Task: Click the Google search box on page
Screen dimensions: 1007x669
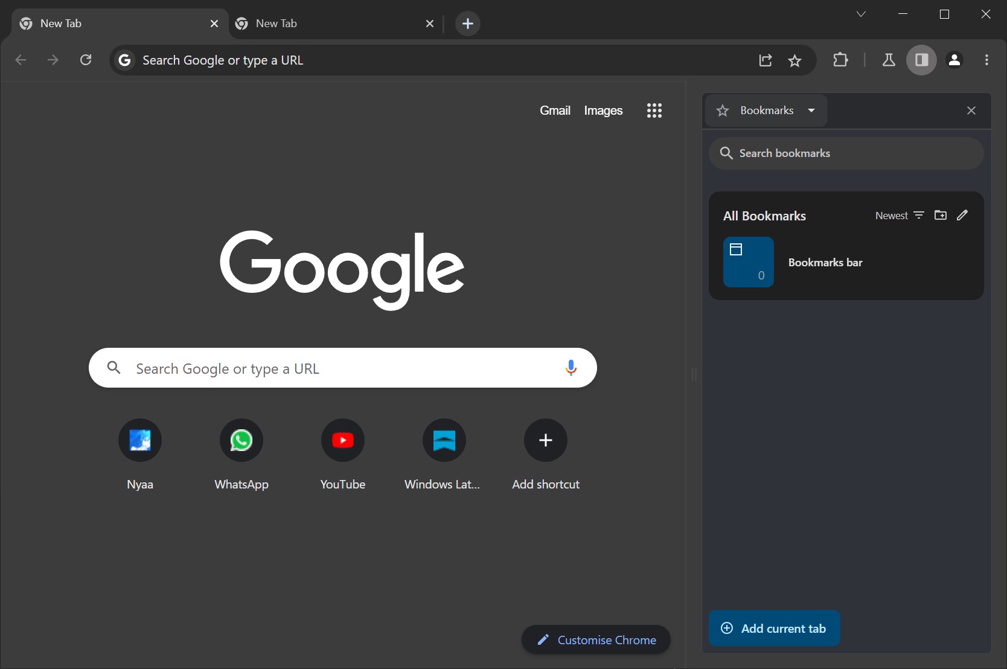Action: pos(342,368)
